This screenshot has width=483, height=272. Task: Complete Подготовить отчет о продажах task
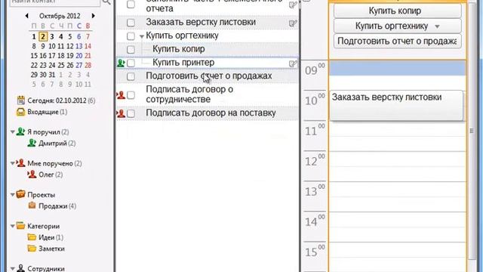(131, 76)
